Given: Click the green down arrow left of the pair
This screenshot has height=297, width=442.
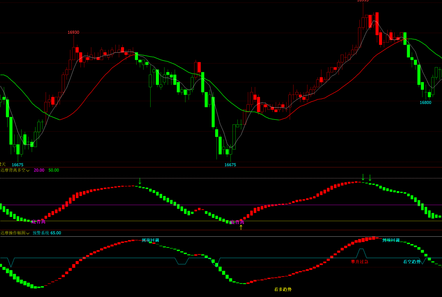Looking at the screenshot, I should pyautogui.click(x=363, y=177).
